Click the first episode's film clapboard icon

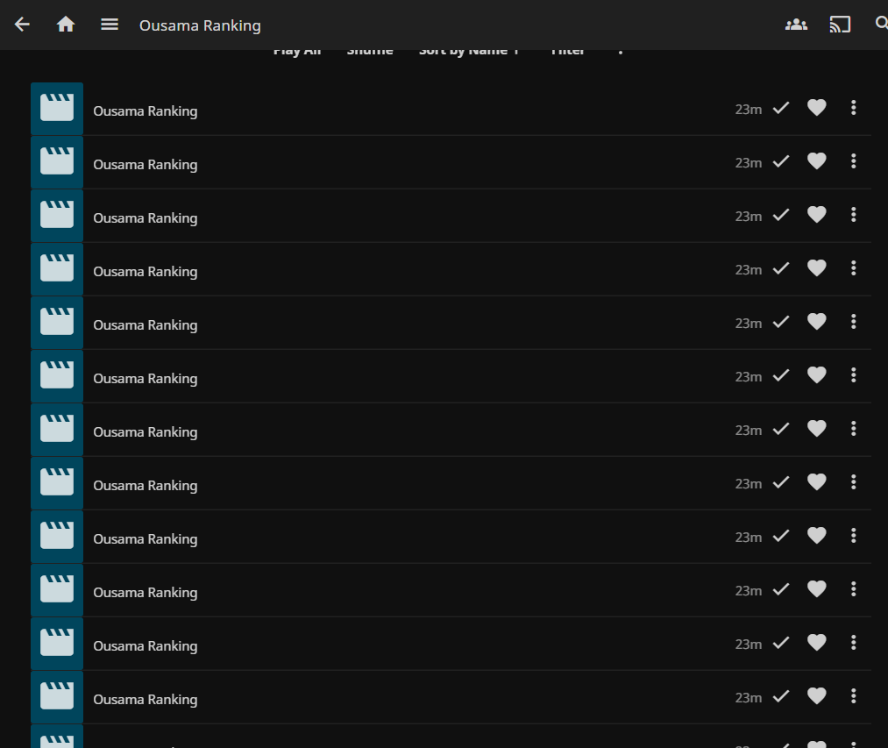pyautogui.click(x=56, y=108)
